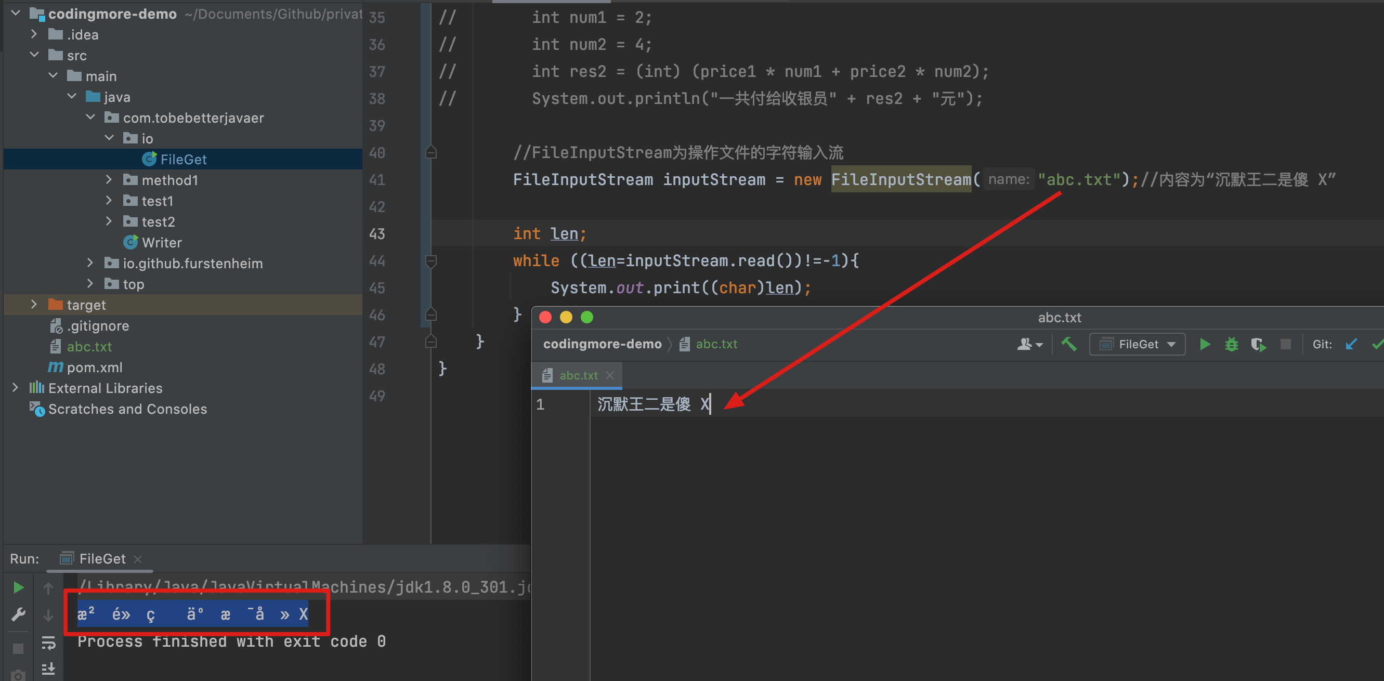Click the Git update project arrow
Screen dimensions: 1384x681
1351,344
